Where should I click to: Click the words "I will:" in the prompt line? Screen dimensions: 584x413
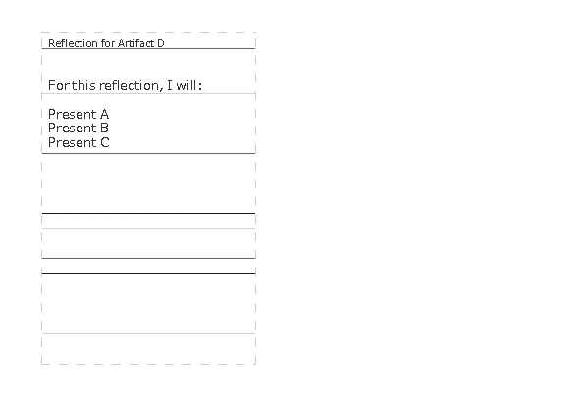click(185, 85)
